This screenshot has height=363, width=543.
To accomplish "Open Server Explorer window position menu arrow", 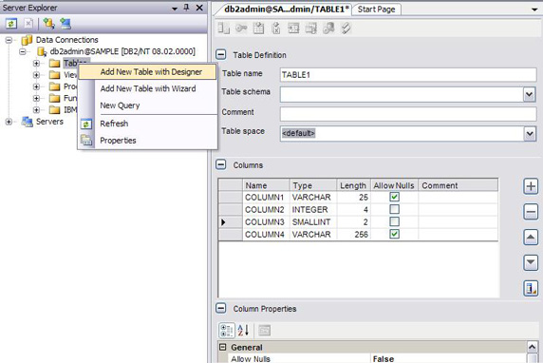I will click(x=175, y=9).
